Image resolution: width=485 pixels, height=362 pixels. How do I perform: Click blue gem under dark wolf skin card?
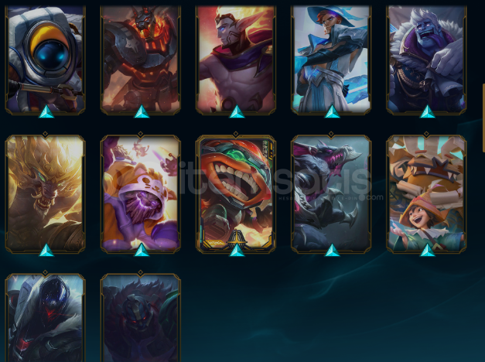tap(332, 250)
